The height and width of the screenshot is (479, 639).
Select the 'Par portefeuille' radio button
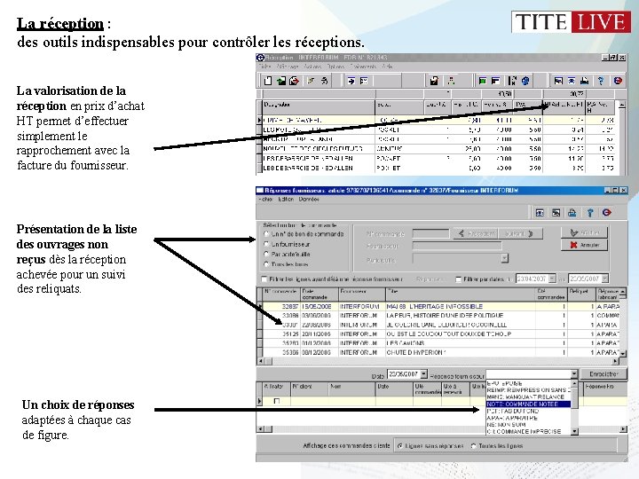coord(266,255)
